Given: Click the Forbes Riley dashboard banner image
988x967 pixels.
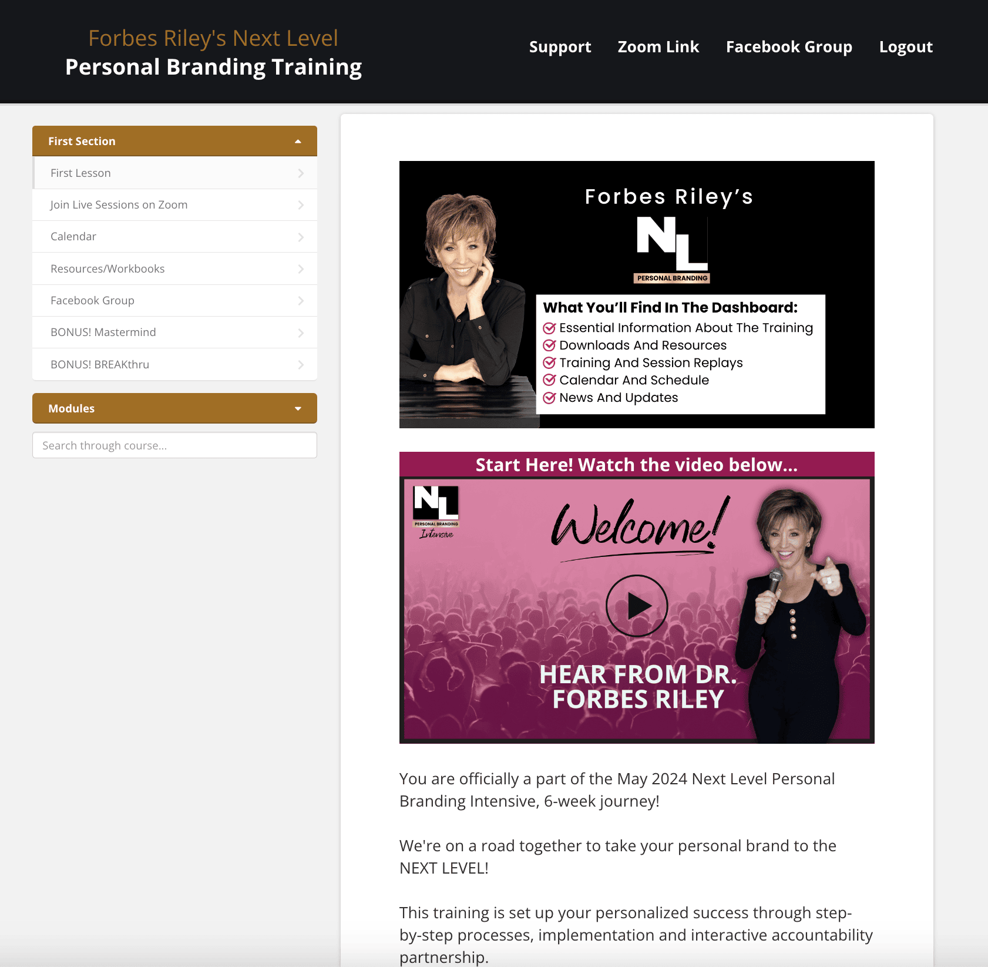Looking at the screenshot, I should pos(637,294).
